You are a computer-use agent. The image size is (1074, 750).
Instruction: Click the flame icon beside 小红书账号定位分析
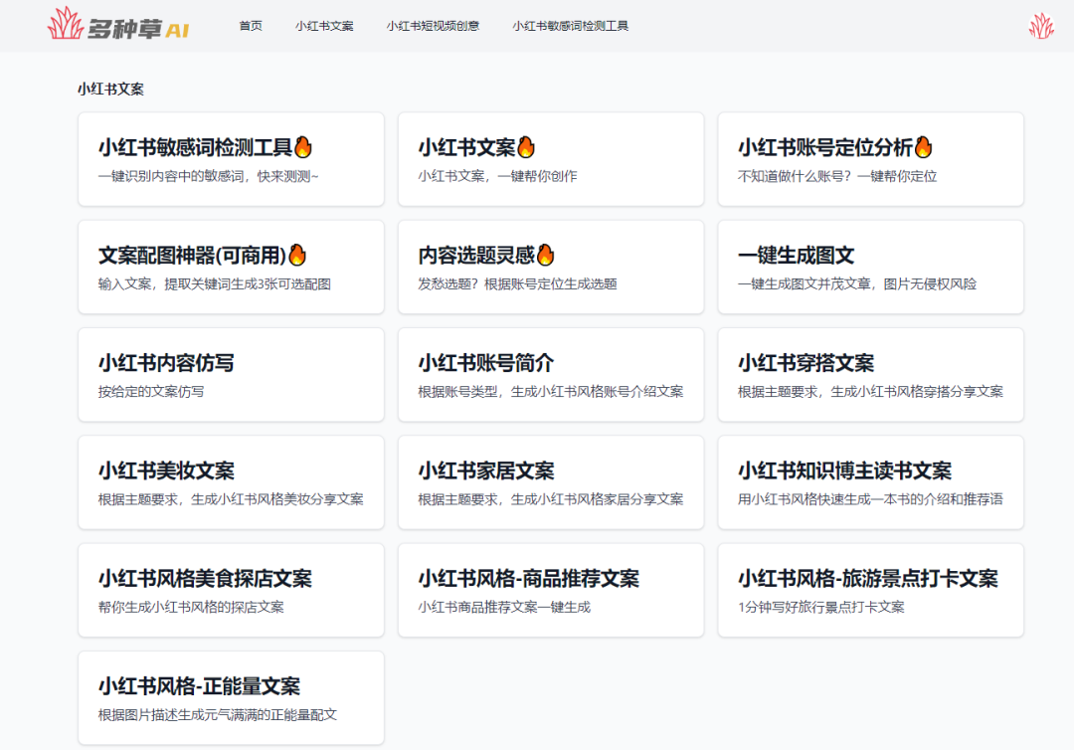pyautogui.click(x=923, y=146)
